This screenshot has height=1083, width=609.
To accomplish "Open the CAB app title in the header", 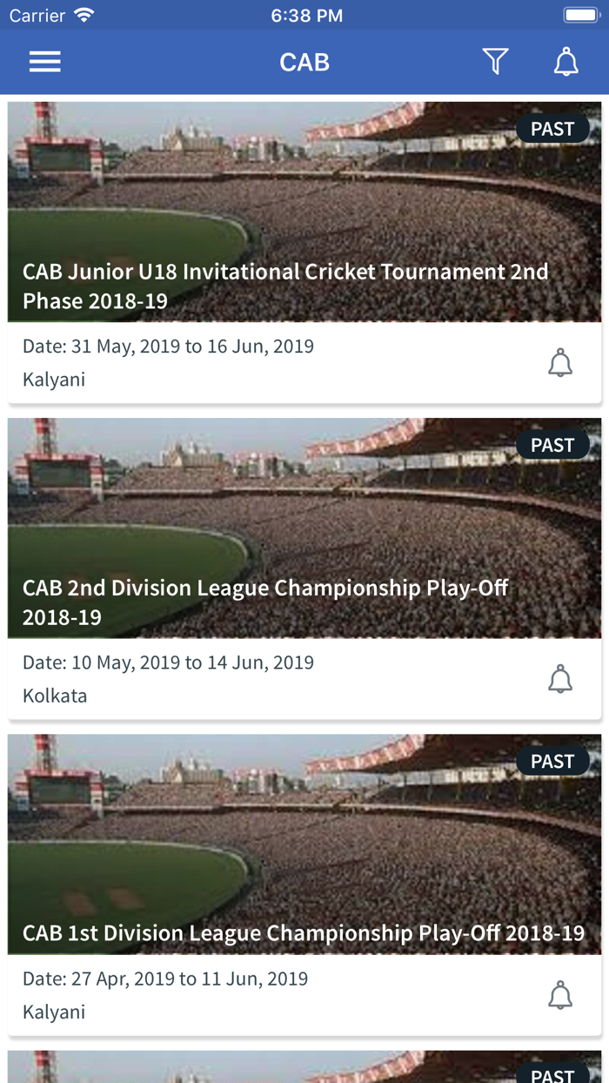I will click(304, 62).
